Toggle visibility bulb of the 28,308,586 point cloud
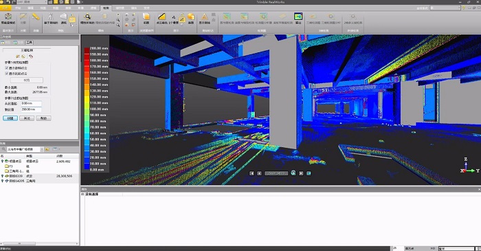Screen dimensions: 481x251 [x=3, y=176]
